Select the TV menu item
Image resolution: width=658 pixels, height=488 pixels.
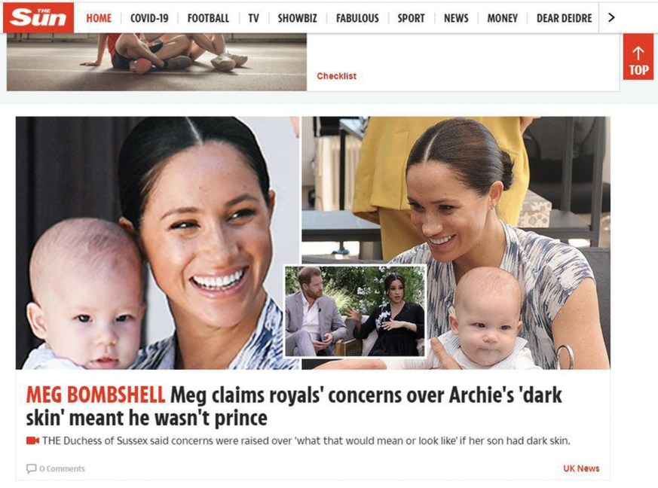[253, 18]
